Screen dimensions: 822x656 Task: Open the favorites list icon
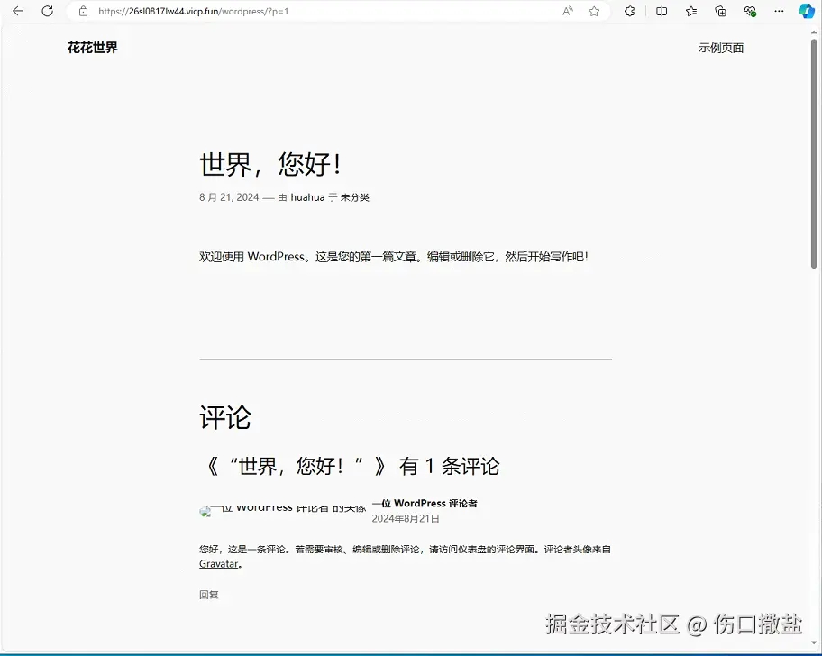tap(691, 11)
